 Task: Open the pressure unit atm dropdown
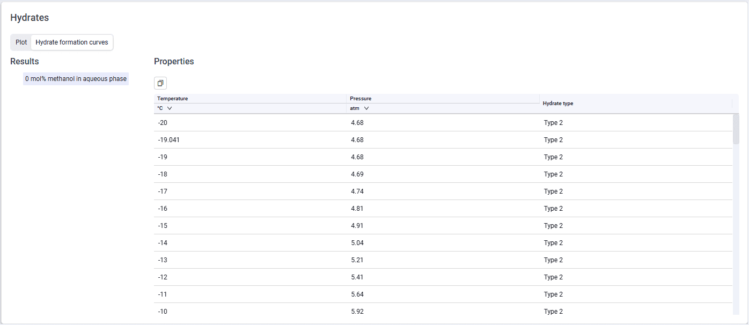[359, 108]
